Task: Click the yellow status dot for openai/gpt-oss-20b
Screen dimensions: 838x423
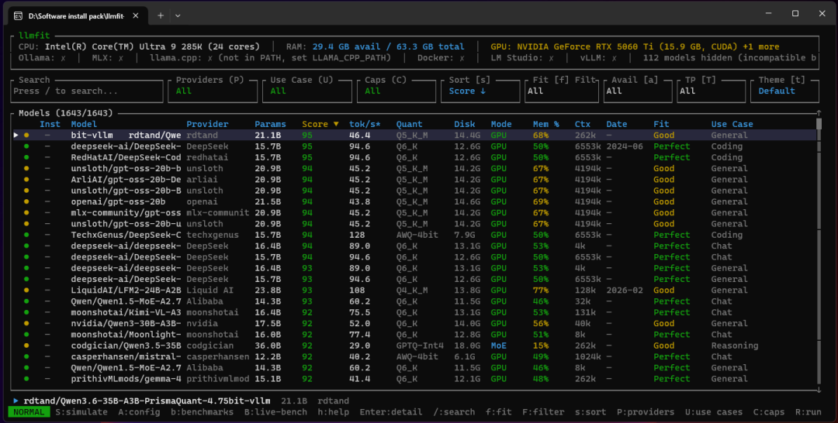Action: (26, 201)
